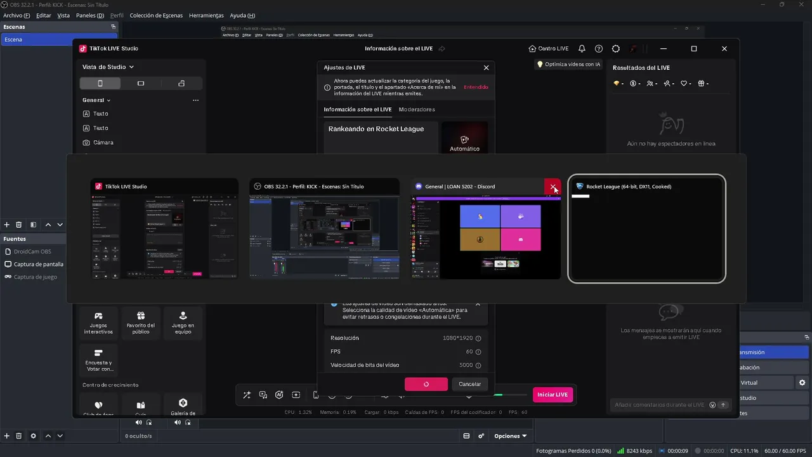Open TikTok Studio settings gear
This screenshot has width=812, height=457.
615,48
